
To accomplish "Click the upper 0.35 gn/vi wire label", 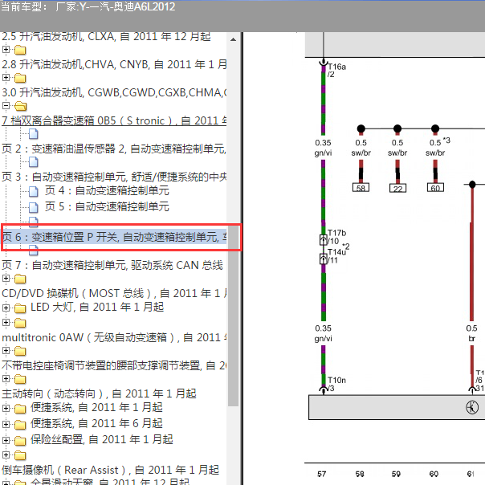I will click(324, 148).
